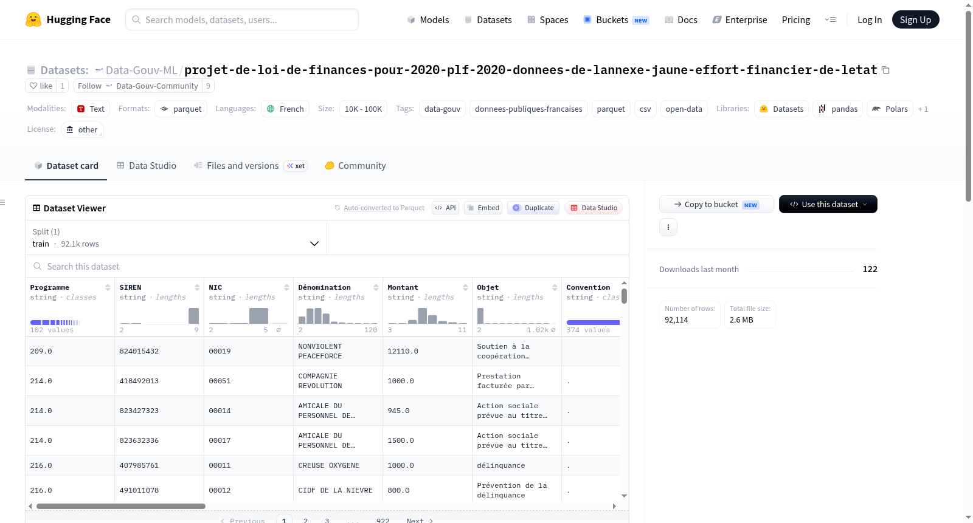Open the Polars library tag

(x=890, y=109)
